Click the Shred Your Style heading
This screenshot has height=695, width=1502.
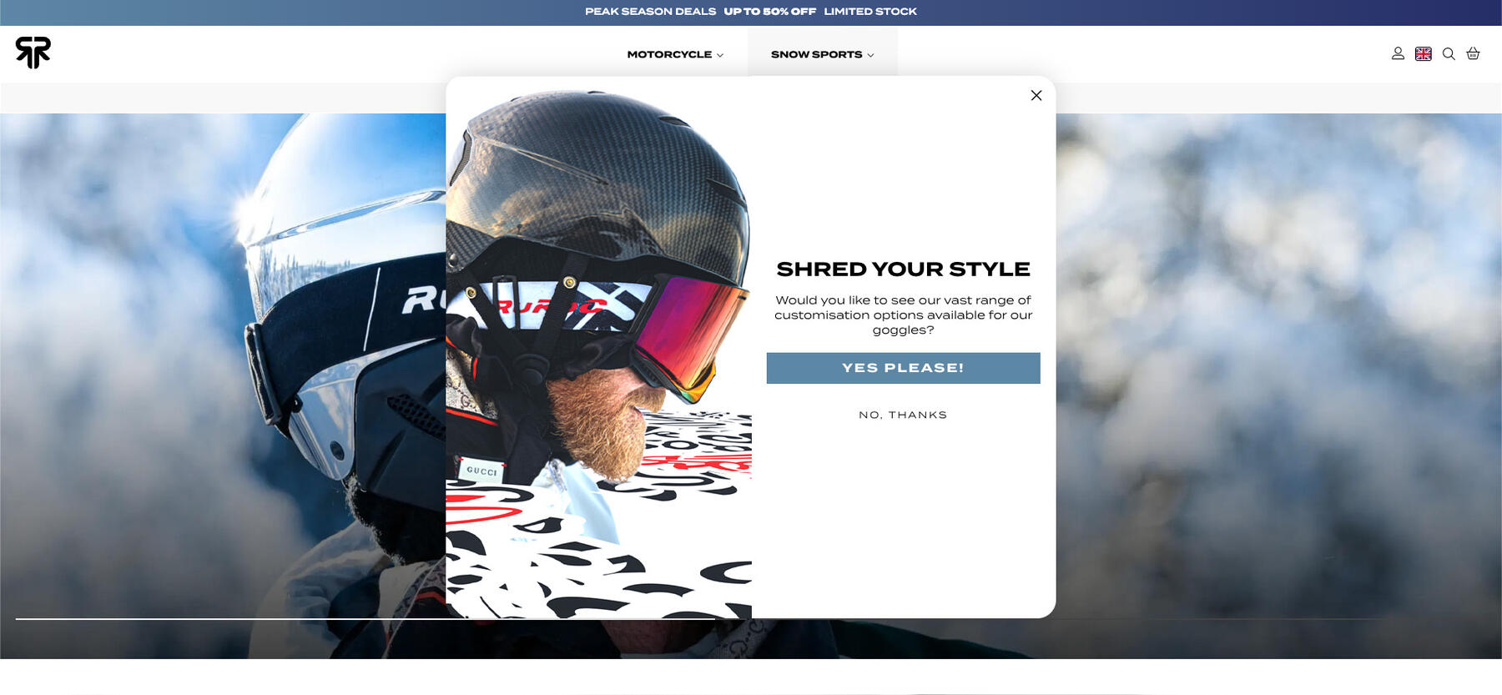903,269
